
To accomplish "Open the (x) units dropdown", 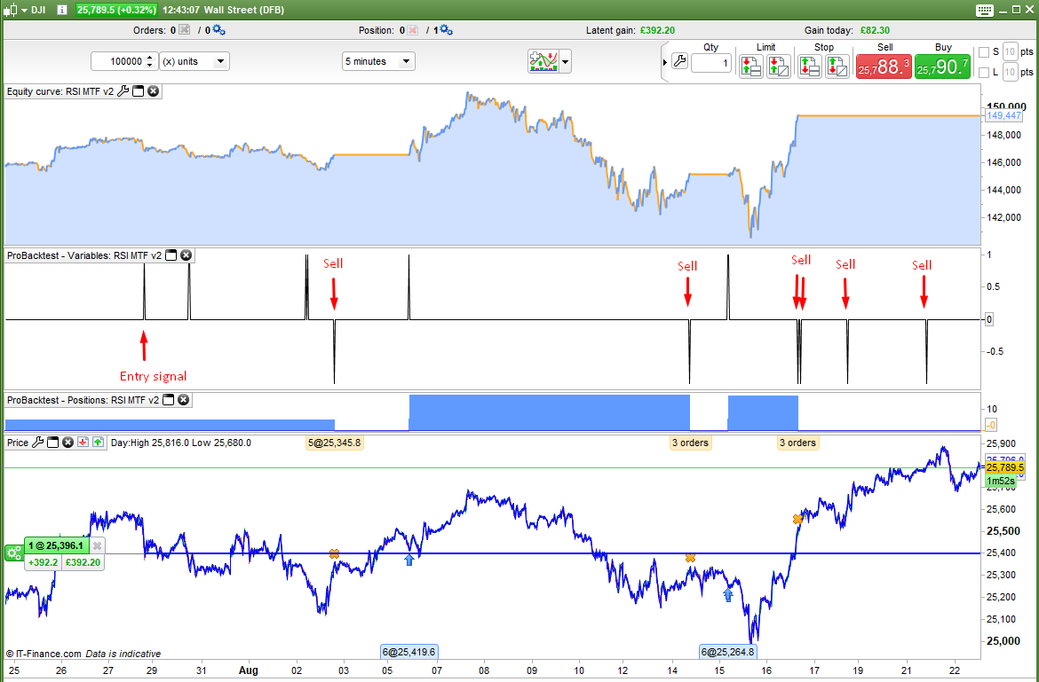I will 194,61.
